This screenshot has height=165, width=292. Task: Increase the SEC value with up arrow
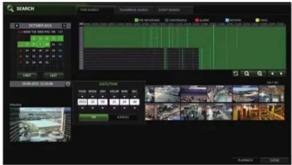tap(135, 97)
